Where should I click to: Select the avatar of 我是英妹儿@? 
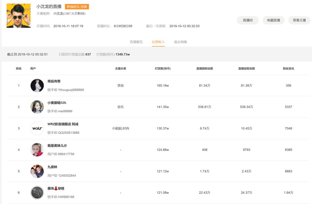click(x=37, y=150)
